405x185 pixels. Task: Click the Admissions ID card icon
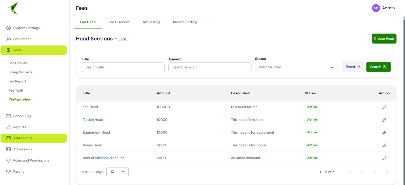[9, 149]
